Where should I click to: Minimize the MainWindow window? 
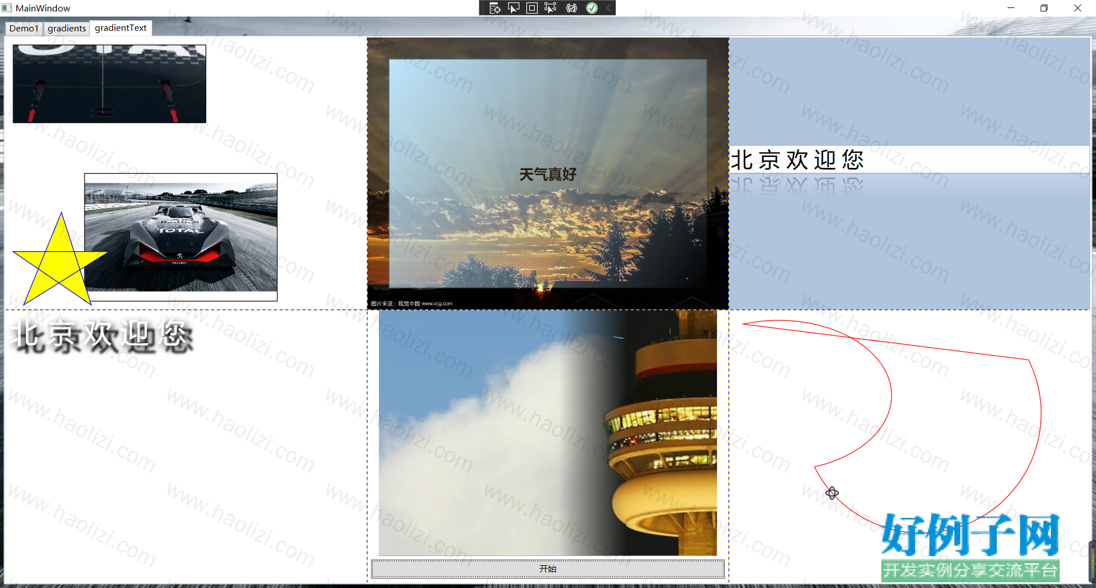1011,8
